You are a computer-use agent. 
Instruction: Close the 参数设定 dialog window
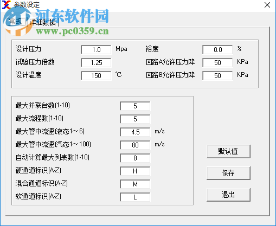pyautogui.click(x=267, y=5)
